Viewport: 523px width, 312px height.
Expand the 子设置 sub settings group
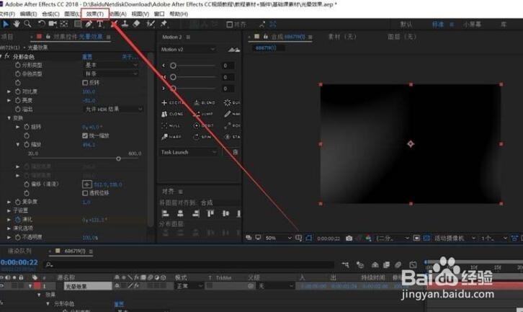(9, 210)
